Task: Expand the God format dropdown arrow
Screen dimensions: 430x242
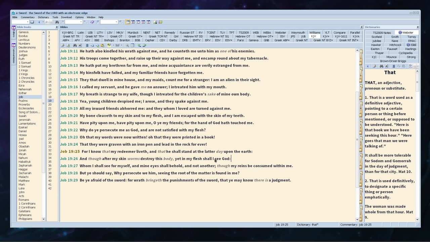Action: pos(122,45)
